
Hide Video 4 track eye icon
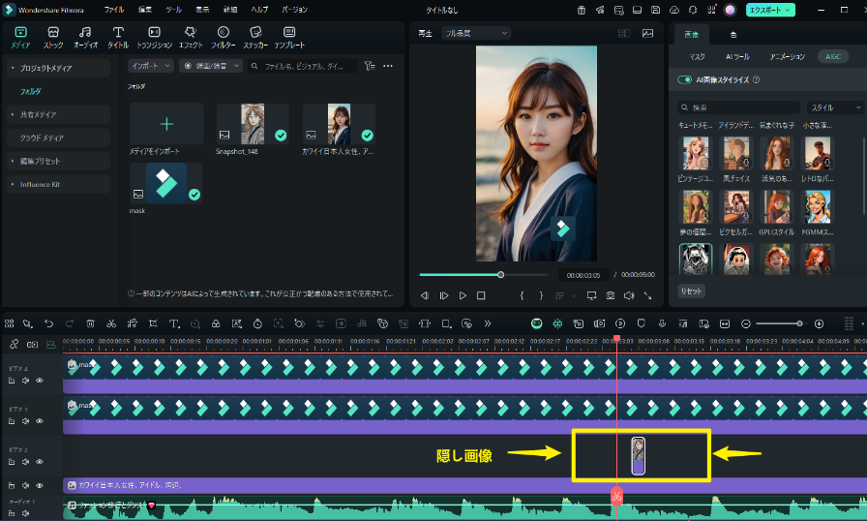(40, 381)
